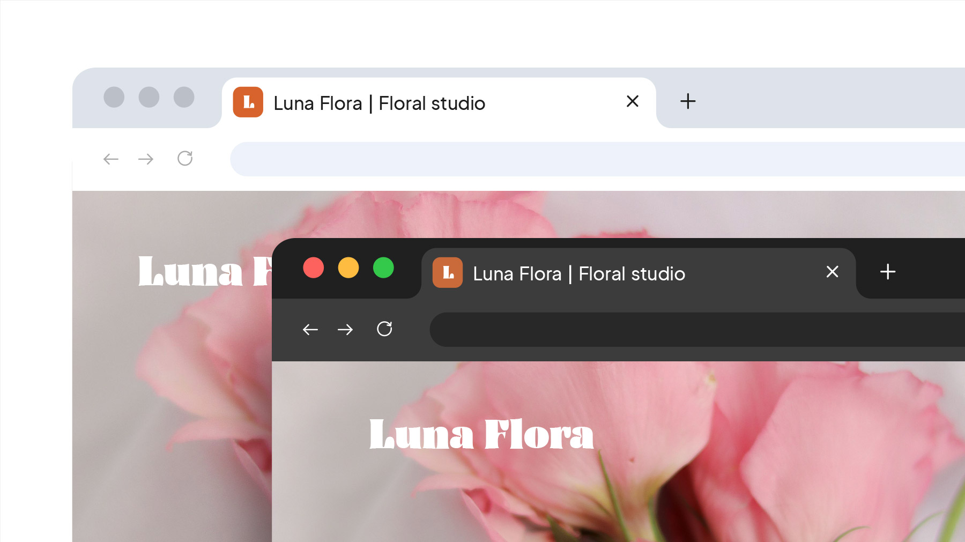Close the light browser Luna Flora tab
965x542 pixels.
coord(633,101)
